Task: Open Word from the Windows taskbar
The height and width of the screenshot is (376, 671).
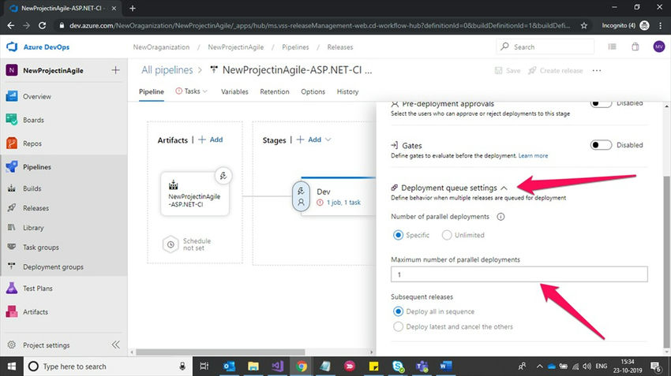Action: click(445, 367)
